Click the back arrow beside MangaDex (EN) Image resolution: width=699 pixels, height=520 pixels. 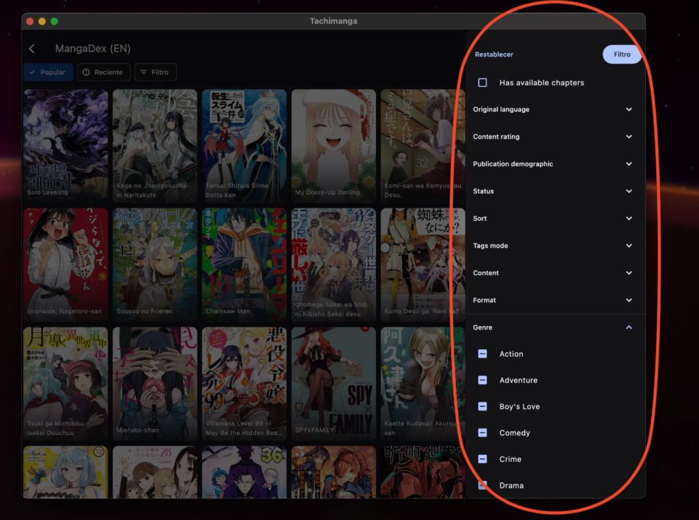click(x=33, y=48)
